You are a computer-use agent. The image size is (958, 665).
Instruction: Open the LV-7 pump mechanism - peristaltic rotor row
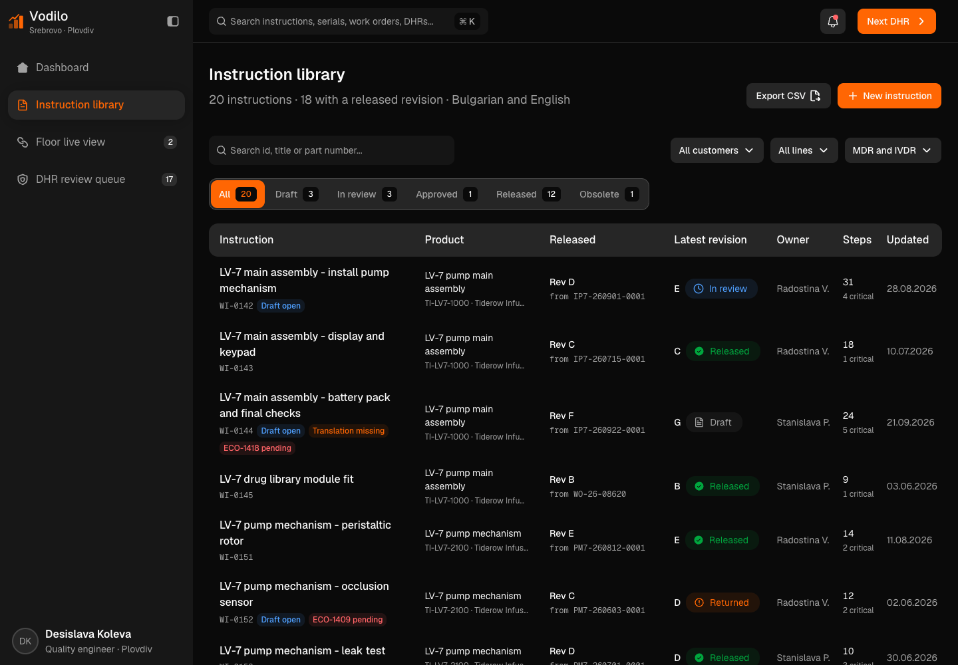coord(575,541)
